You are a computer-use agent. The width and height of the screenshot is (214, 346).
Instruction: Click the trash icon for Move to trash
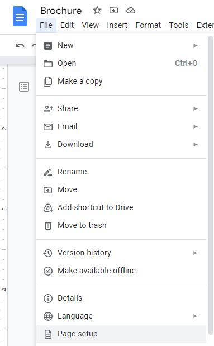[48, 226]
